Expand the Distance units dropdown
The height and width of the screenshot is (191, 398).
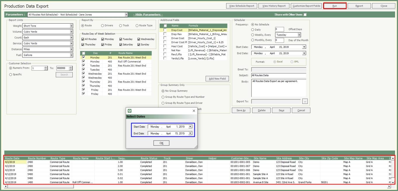coord(71,49)
